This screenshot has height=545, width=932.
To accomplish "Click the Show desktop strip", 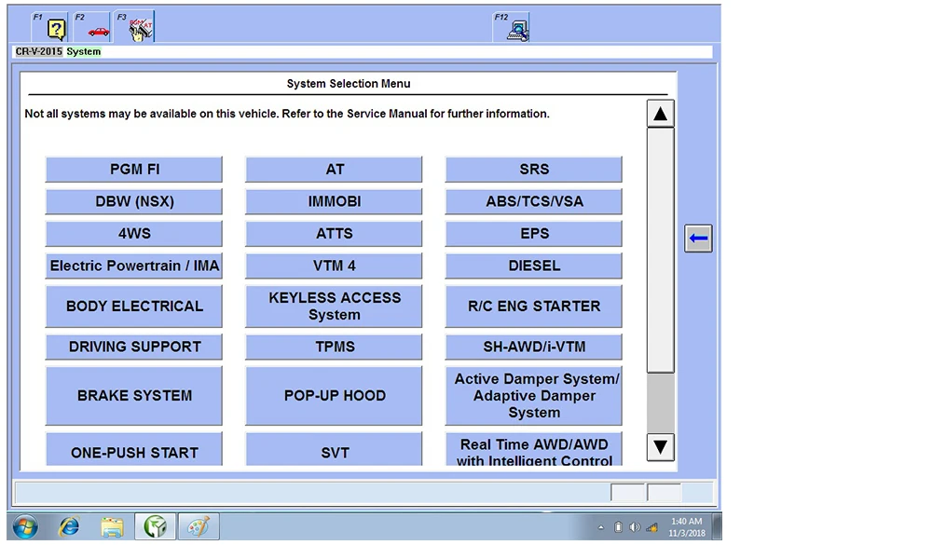I will pos(717,526).
